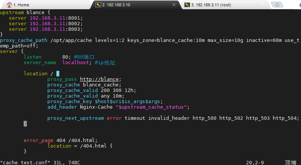Click $host$uri$is_args$args key value

127,102
